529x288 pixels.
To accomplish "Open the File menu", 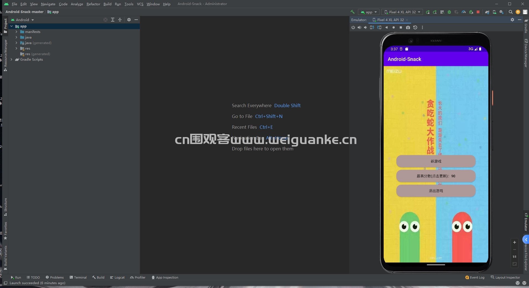I will click(14, 4).
